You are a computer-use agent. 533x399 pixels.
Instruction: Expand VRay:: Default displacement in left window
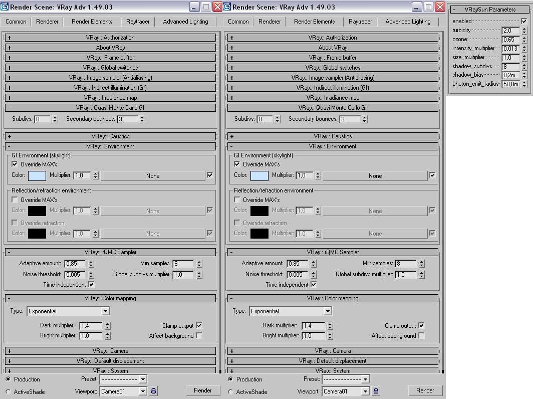[111, 361]
